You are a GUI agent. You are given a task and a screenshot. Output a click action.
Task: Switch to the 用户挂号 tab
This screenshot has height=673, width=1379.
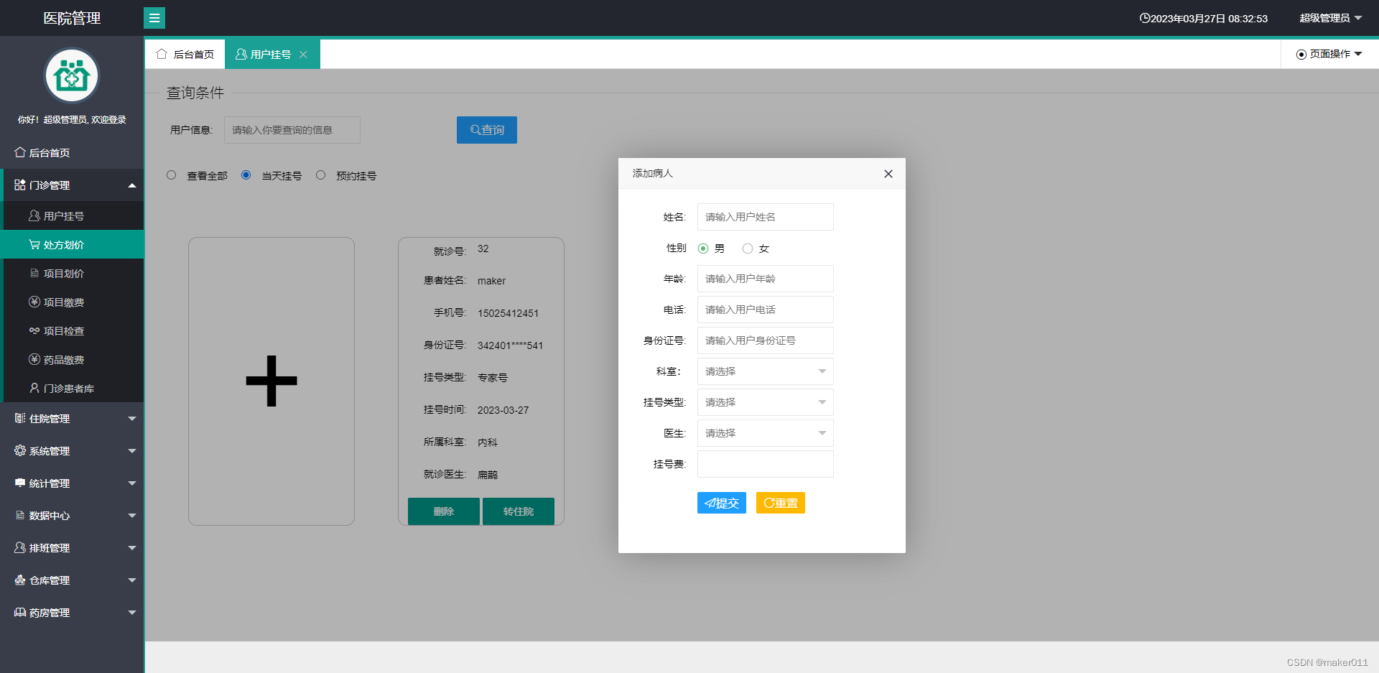click(272, 54)
